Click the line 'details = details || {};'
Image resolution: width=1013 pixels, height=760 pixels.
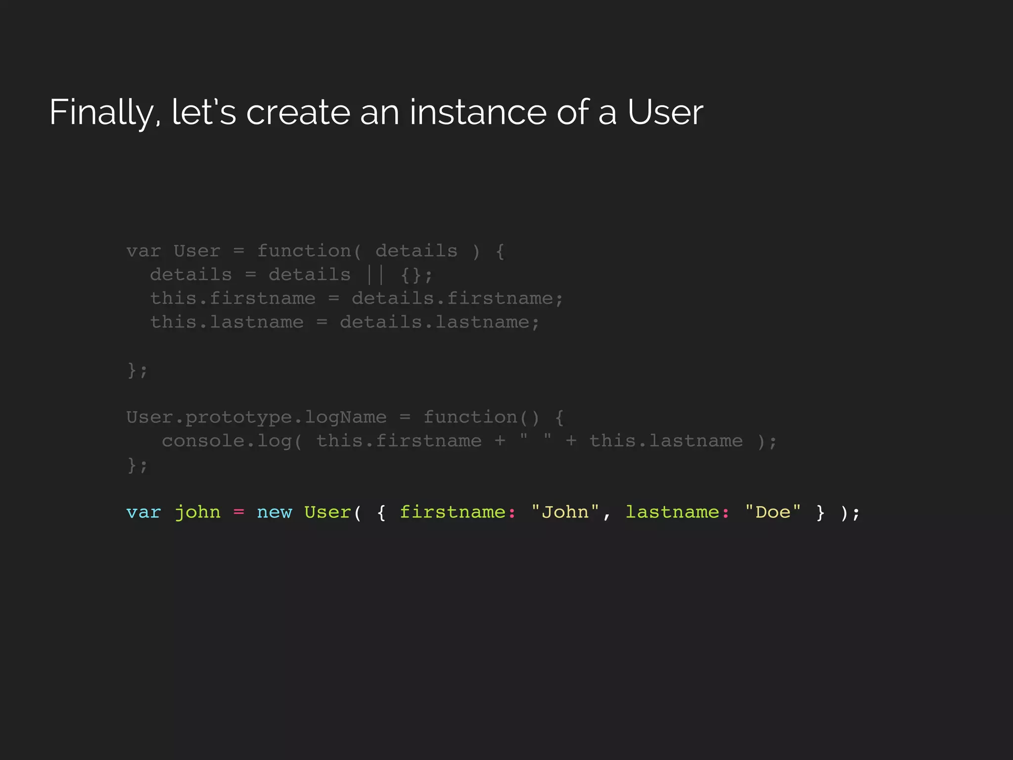[x=291, y=275]
